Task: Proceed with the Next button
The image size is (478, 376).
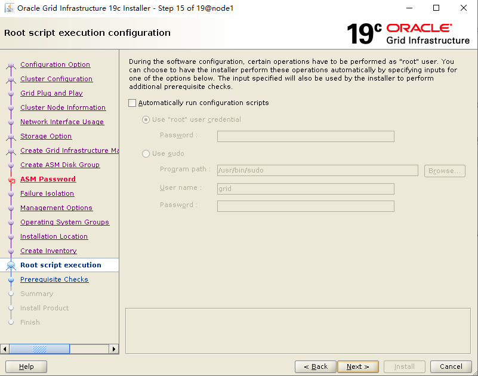Action: tap(358, 366)
